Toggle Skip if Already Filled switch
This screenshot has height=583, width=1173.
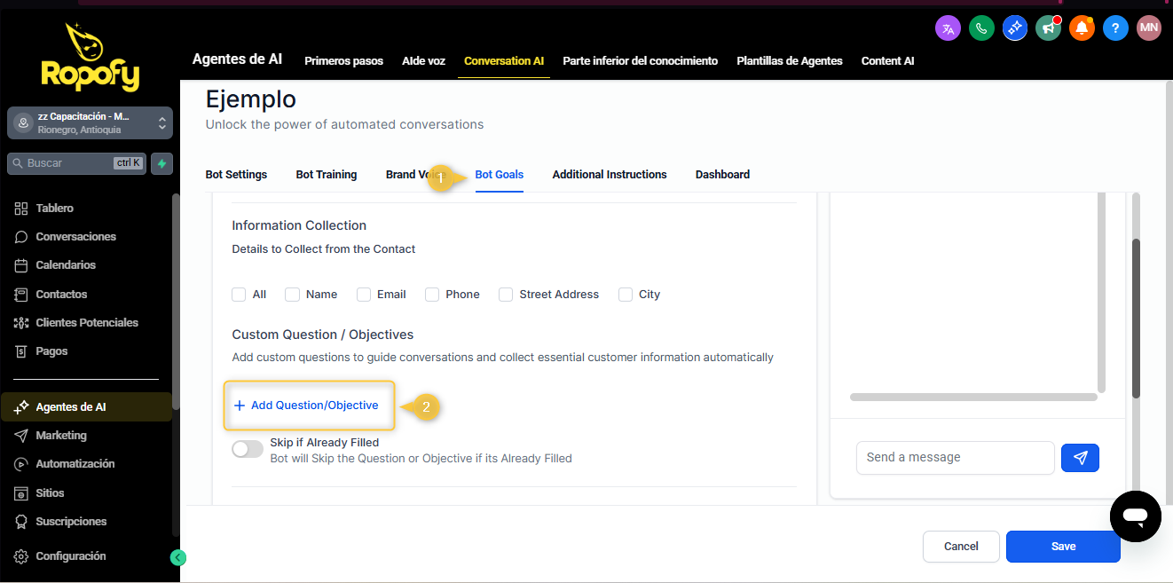248,450
